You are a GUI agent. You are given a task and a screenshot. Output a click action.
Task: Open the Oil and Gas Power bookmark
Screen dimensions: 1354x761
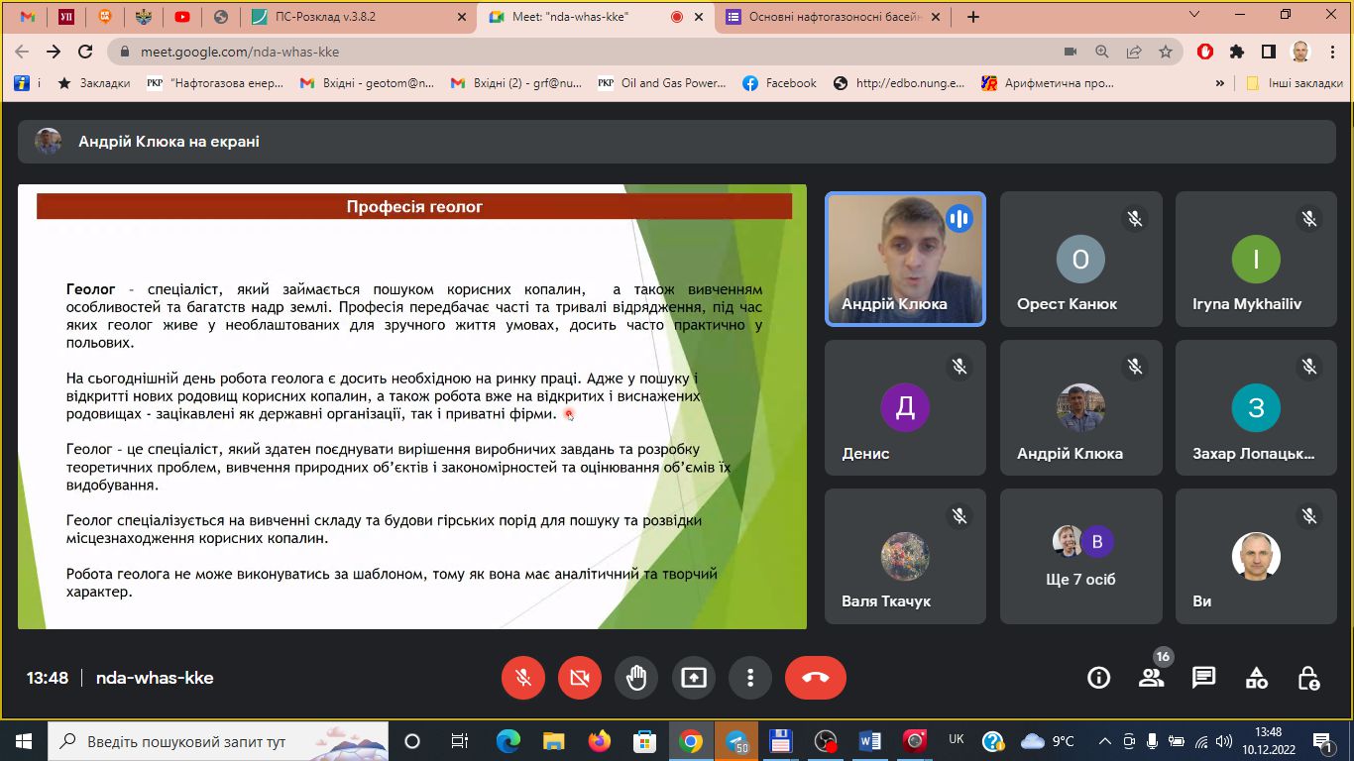(662, 83)
